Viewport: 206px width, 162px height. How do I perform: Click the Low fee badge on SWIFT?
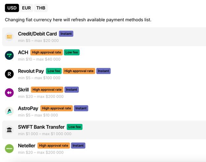point(75,127)
